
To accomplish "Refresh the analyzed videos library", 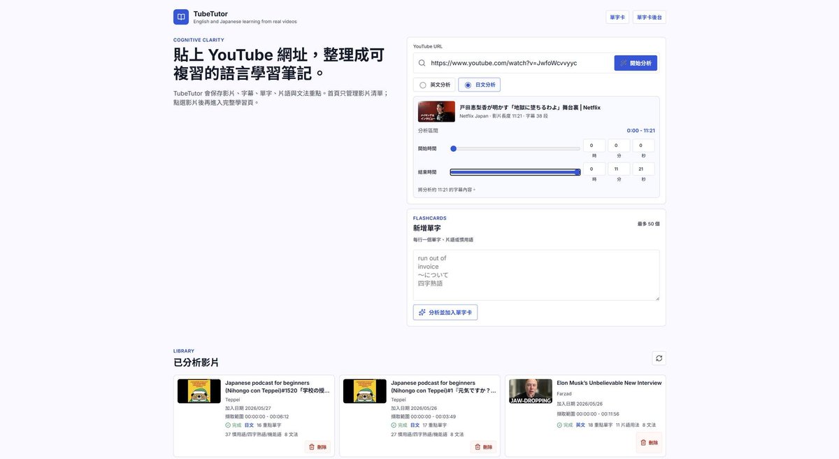I will [x=659, y=358].
